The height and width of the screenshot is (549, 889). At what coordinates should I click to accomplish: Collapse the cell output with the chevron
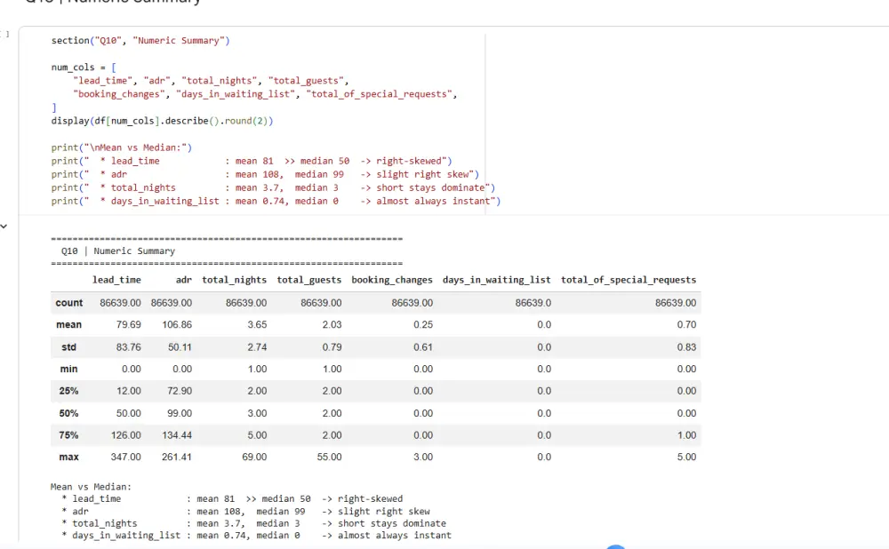pyautogui.click(x=4, y=227)
